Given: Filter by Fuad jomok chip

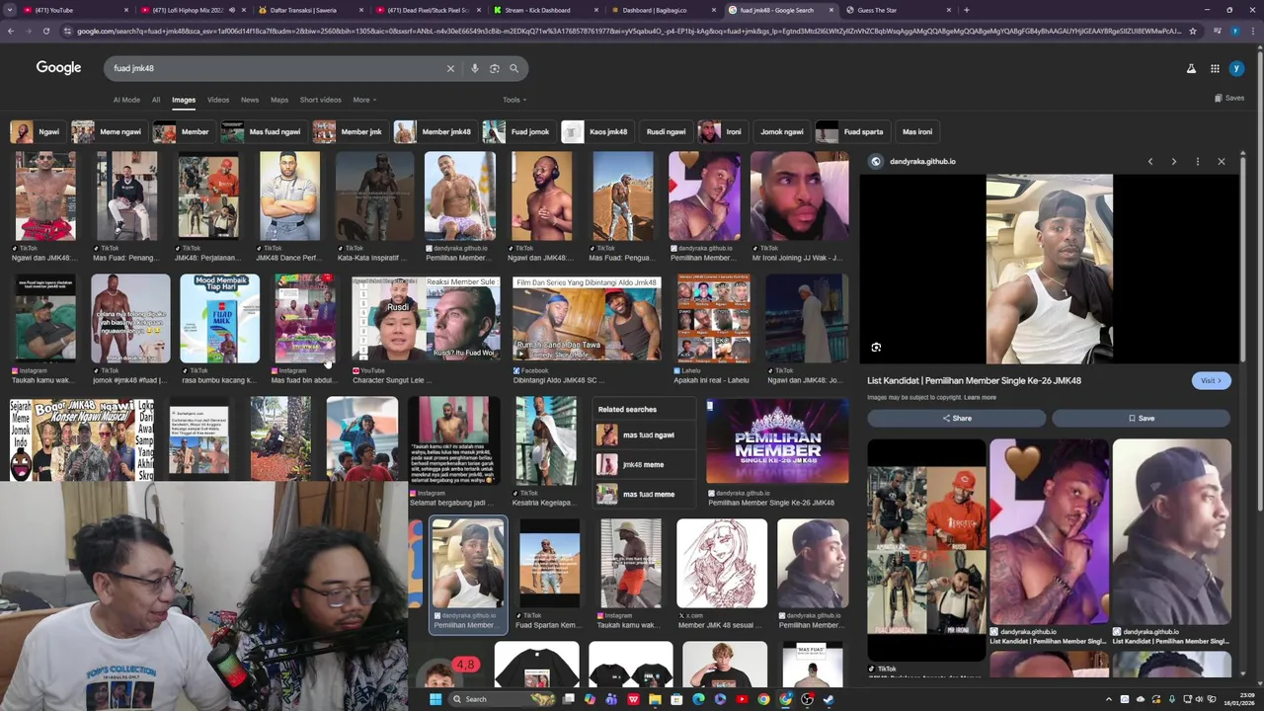Looking at the screenshot, I should 517,131.
